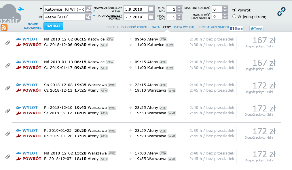
Task: Share results via Tweet button
Action: (x=256, y=28)
